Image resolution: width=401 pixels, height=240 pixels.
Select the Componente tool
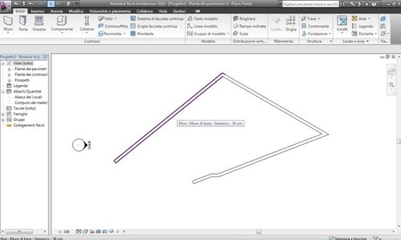(x=62, y=24)
